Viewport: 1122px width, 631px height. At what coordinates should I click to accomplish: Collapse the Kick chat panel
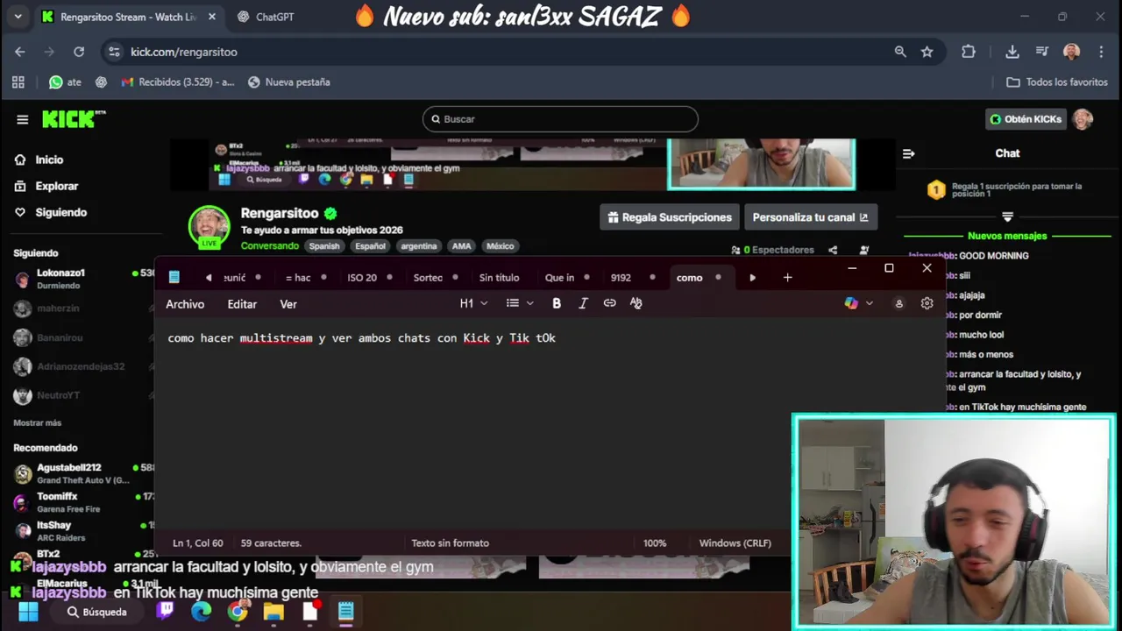909,153
